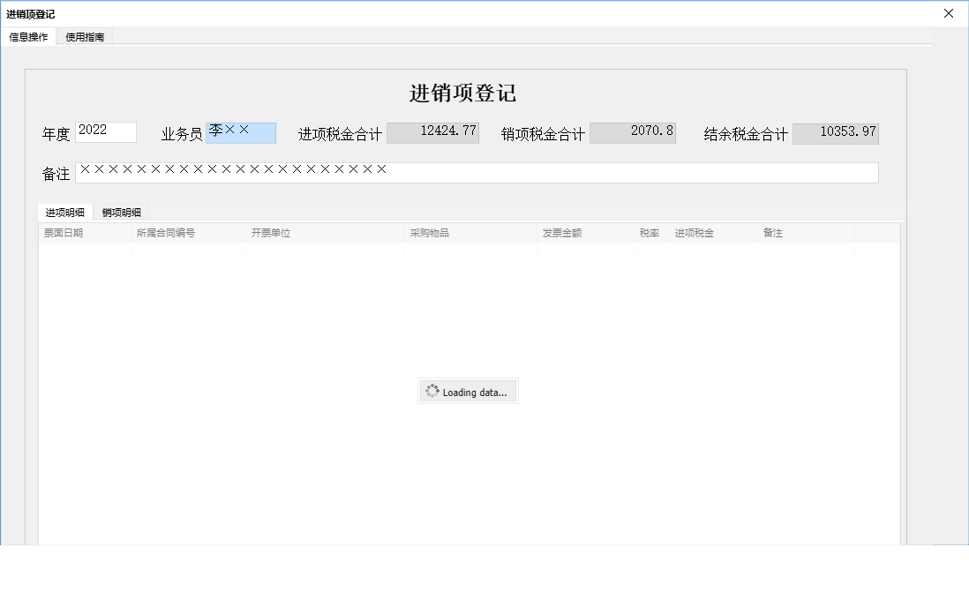The width and height of the screenshot is (969, 606).
Task: Select the 信息操作 tab
Action: click(27, 37)
